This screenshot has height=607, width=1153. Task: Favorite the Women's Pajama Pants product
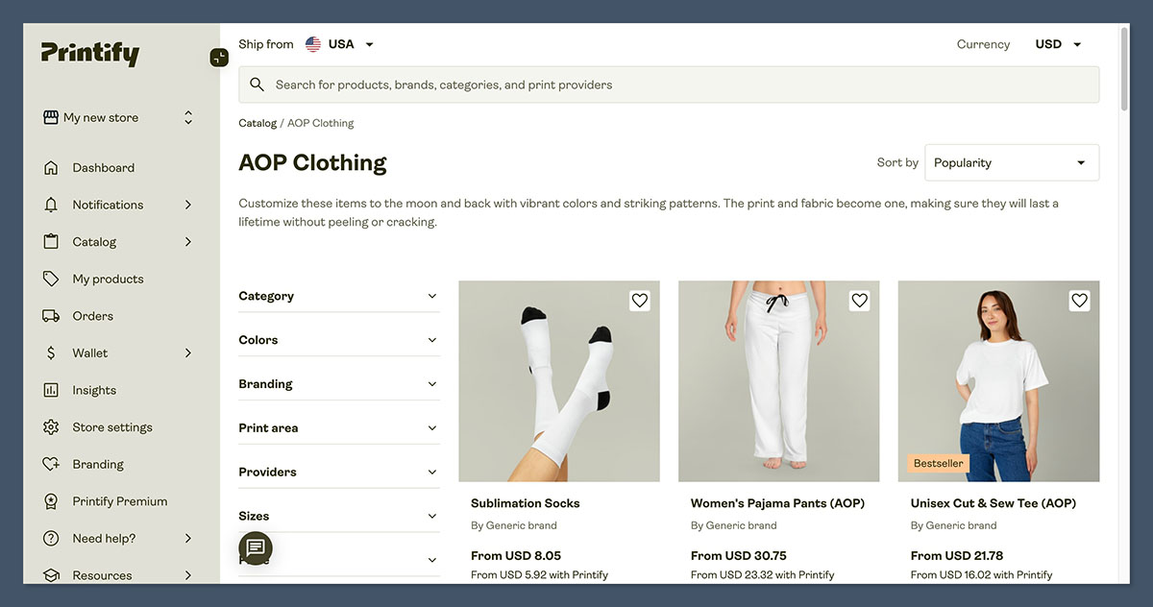click(x=859, y=300)
